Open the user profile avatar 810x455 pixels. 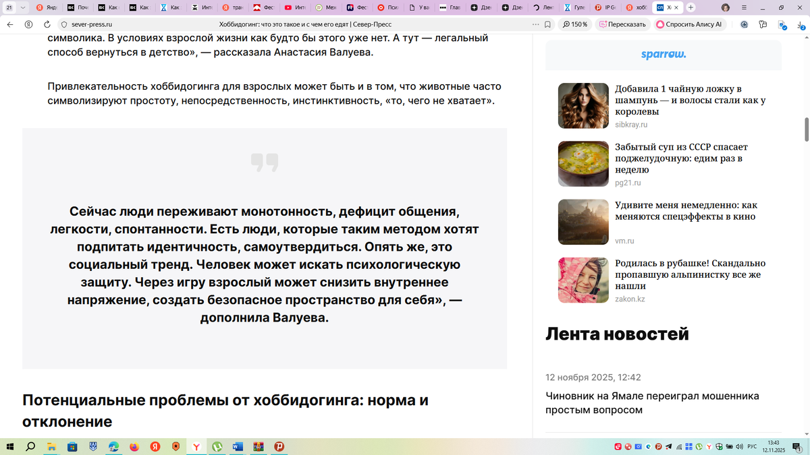pyautogui.click(x=726, y=7)
